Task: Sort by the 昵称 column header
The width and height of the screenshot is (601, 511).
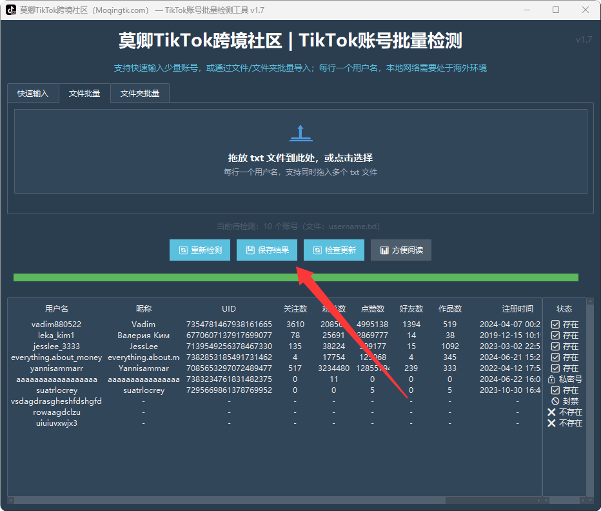Action: 144,309
